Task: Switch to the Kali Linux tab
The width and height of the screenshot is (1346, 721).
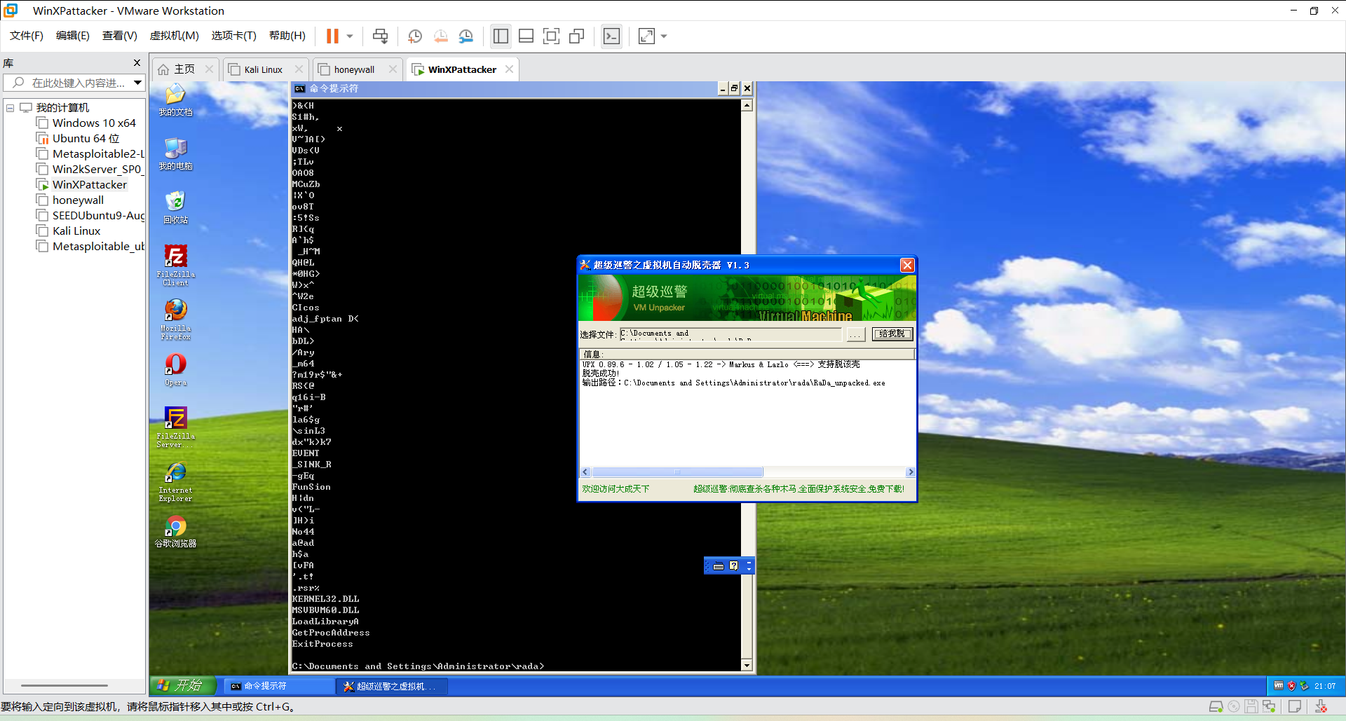Action: [264, 69]
